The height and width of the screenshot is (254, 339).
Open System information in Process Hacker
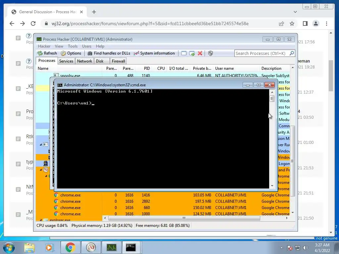[x=154, y=53]
